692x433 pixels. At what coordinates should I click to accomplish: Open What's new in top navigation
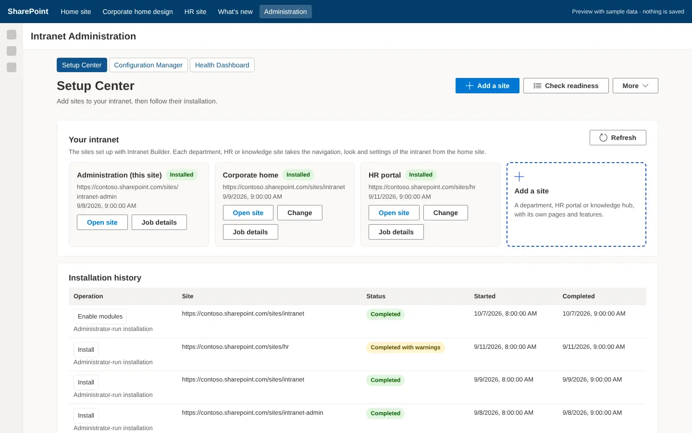click(x=235, y=12)
